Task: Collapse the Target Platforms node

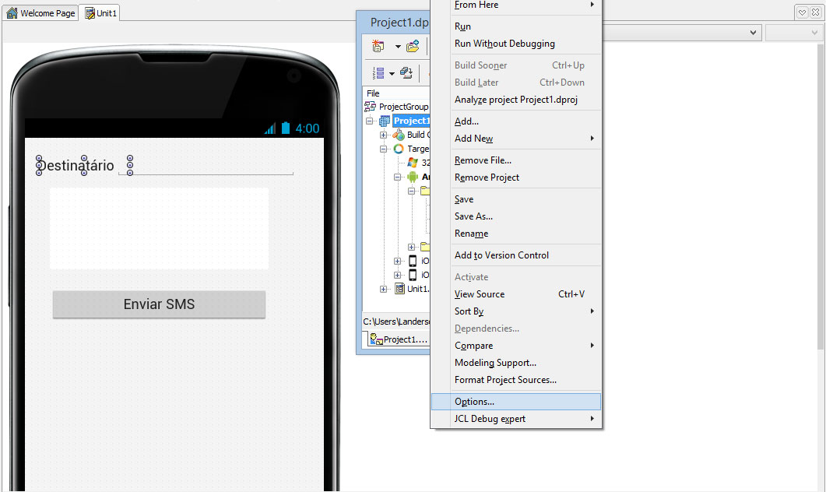Action: coord(382,148)
